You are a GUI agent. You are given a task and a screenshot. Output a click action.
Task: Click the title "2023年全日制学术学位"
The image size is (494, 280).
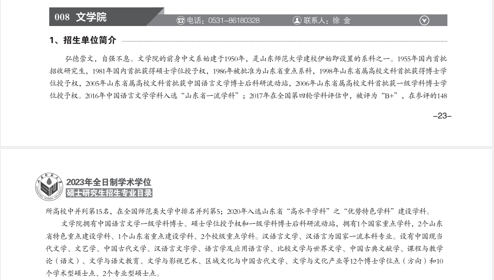click(x=109, y=182)
